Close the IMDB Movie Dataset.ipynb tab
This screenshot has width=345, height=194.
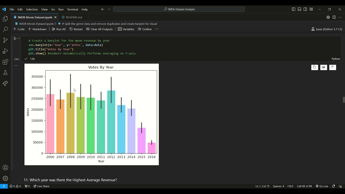[x=55, y=17]
